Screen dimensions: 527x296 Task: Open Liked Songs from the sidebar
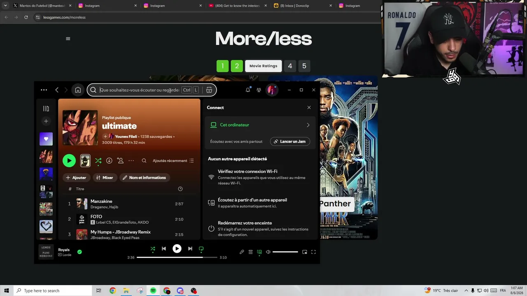tap(46, 139)
